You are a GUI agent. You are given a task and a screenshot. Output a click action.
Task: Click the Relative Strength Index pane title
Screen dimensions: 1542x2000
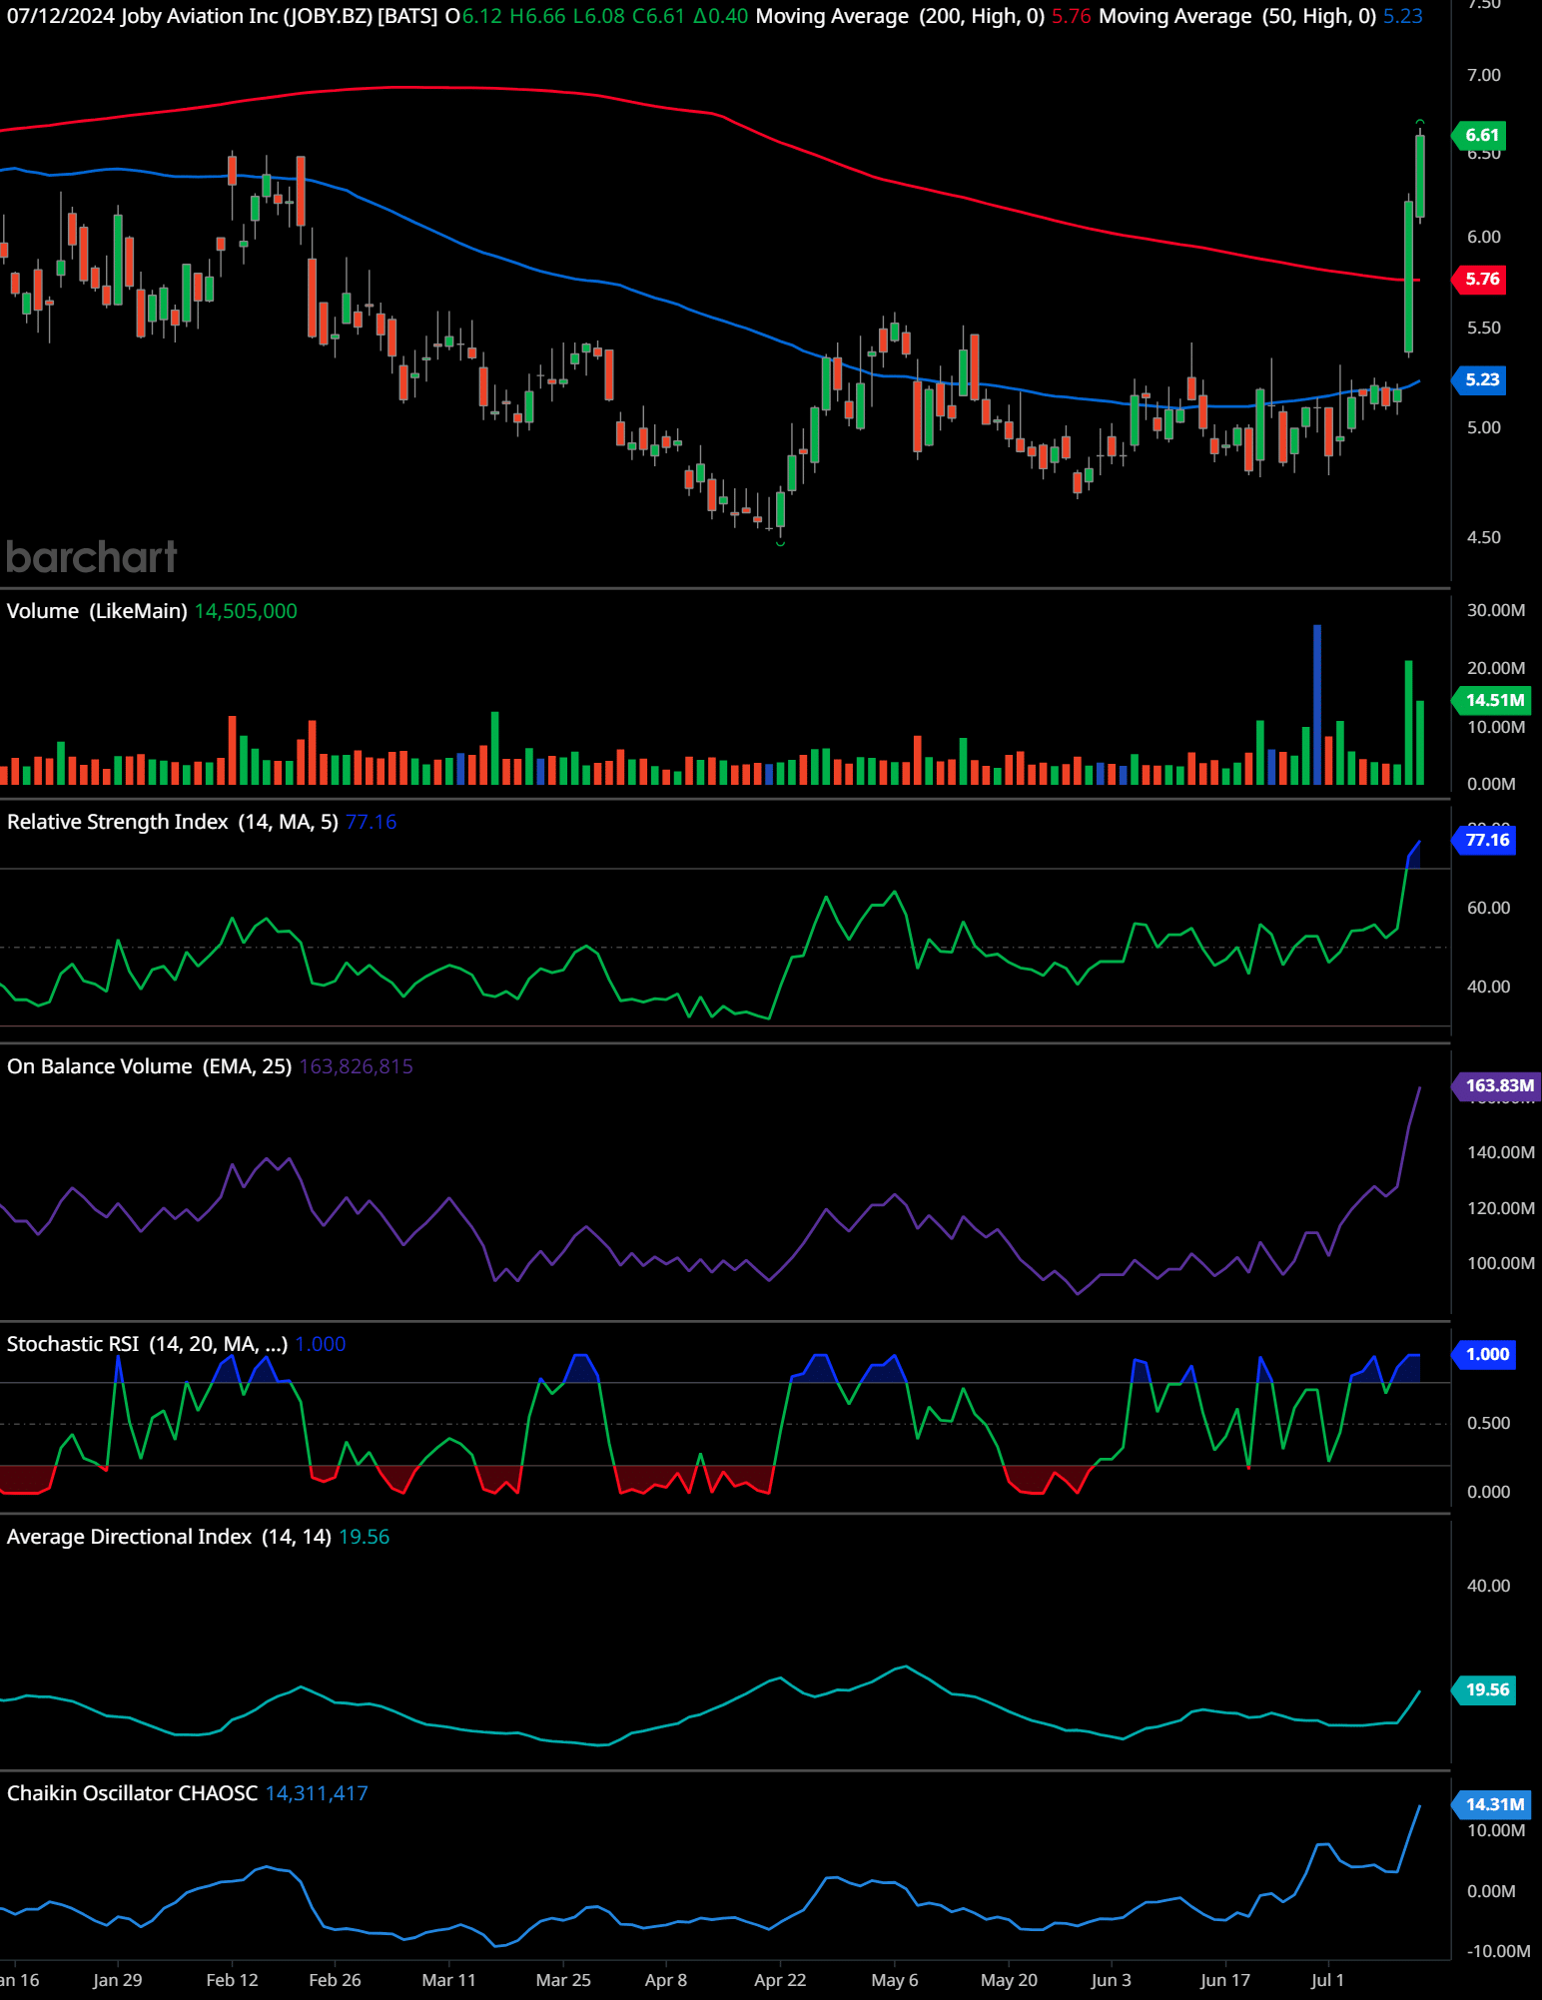173,822
